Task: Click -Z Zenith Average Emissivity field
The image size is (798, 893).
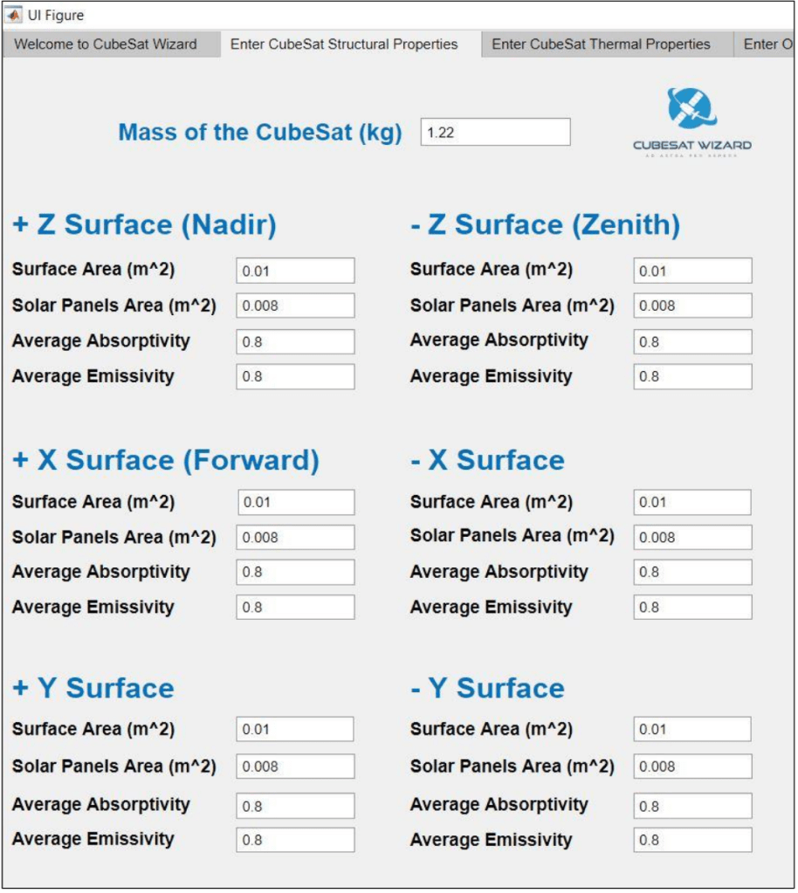Action: click(693, 377)
